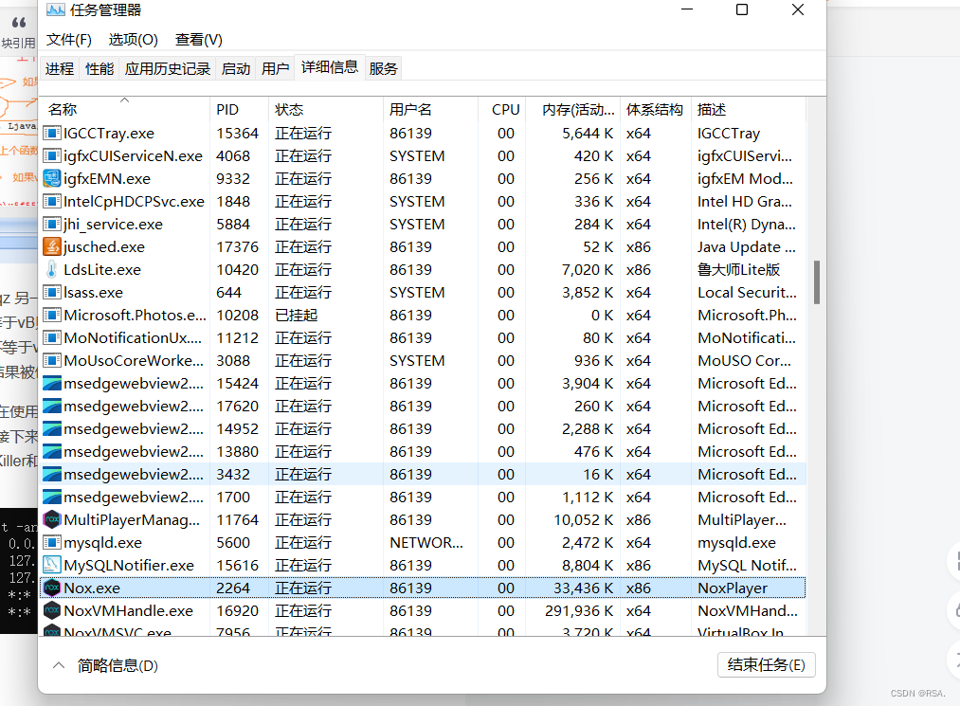
Task: Click msedgewebview2 icon with PID 17620
Action: (x=52, y=406)
